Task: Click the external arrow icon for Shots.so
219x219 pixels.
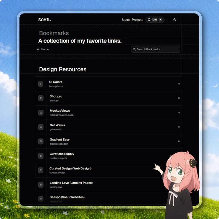Action: tap(178, 98)
